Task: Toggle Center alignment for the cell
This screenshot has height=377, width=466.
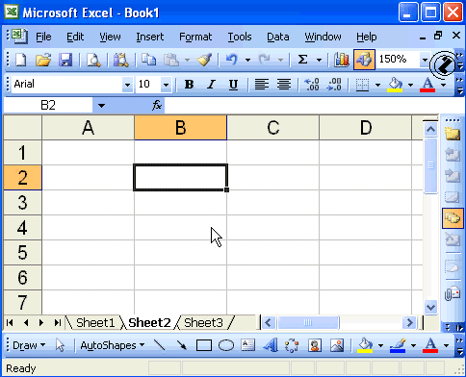Action: click(284, 85)
